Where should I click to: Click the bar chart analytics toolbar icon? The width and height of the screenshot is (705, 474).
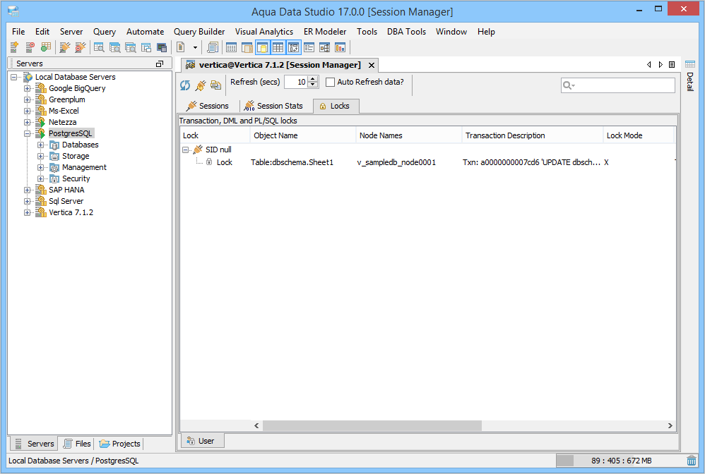click(340, 47)
